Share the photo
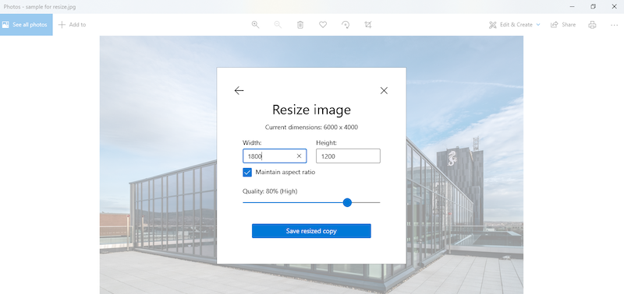This screenshot has height=294, width=624. pos(563,25)
